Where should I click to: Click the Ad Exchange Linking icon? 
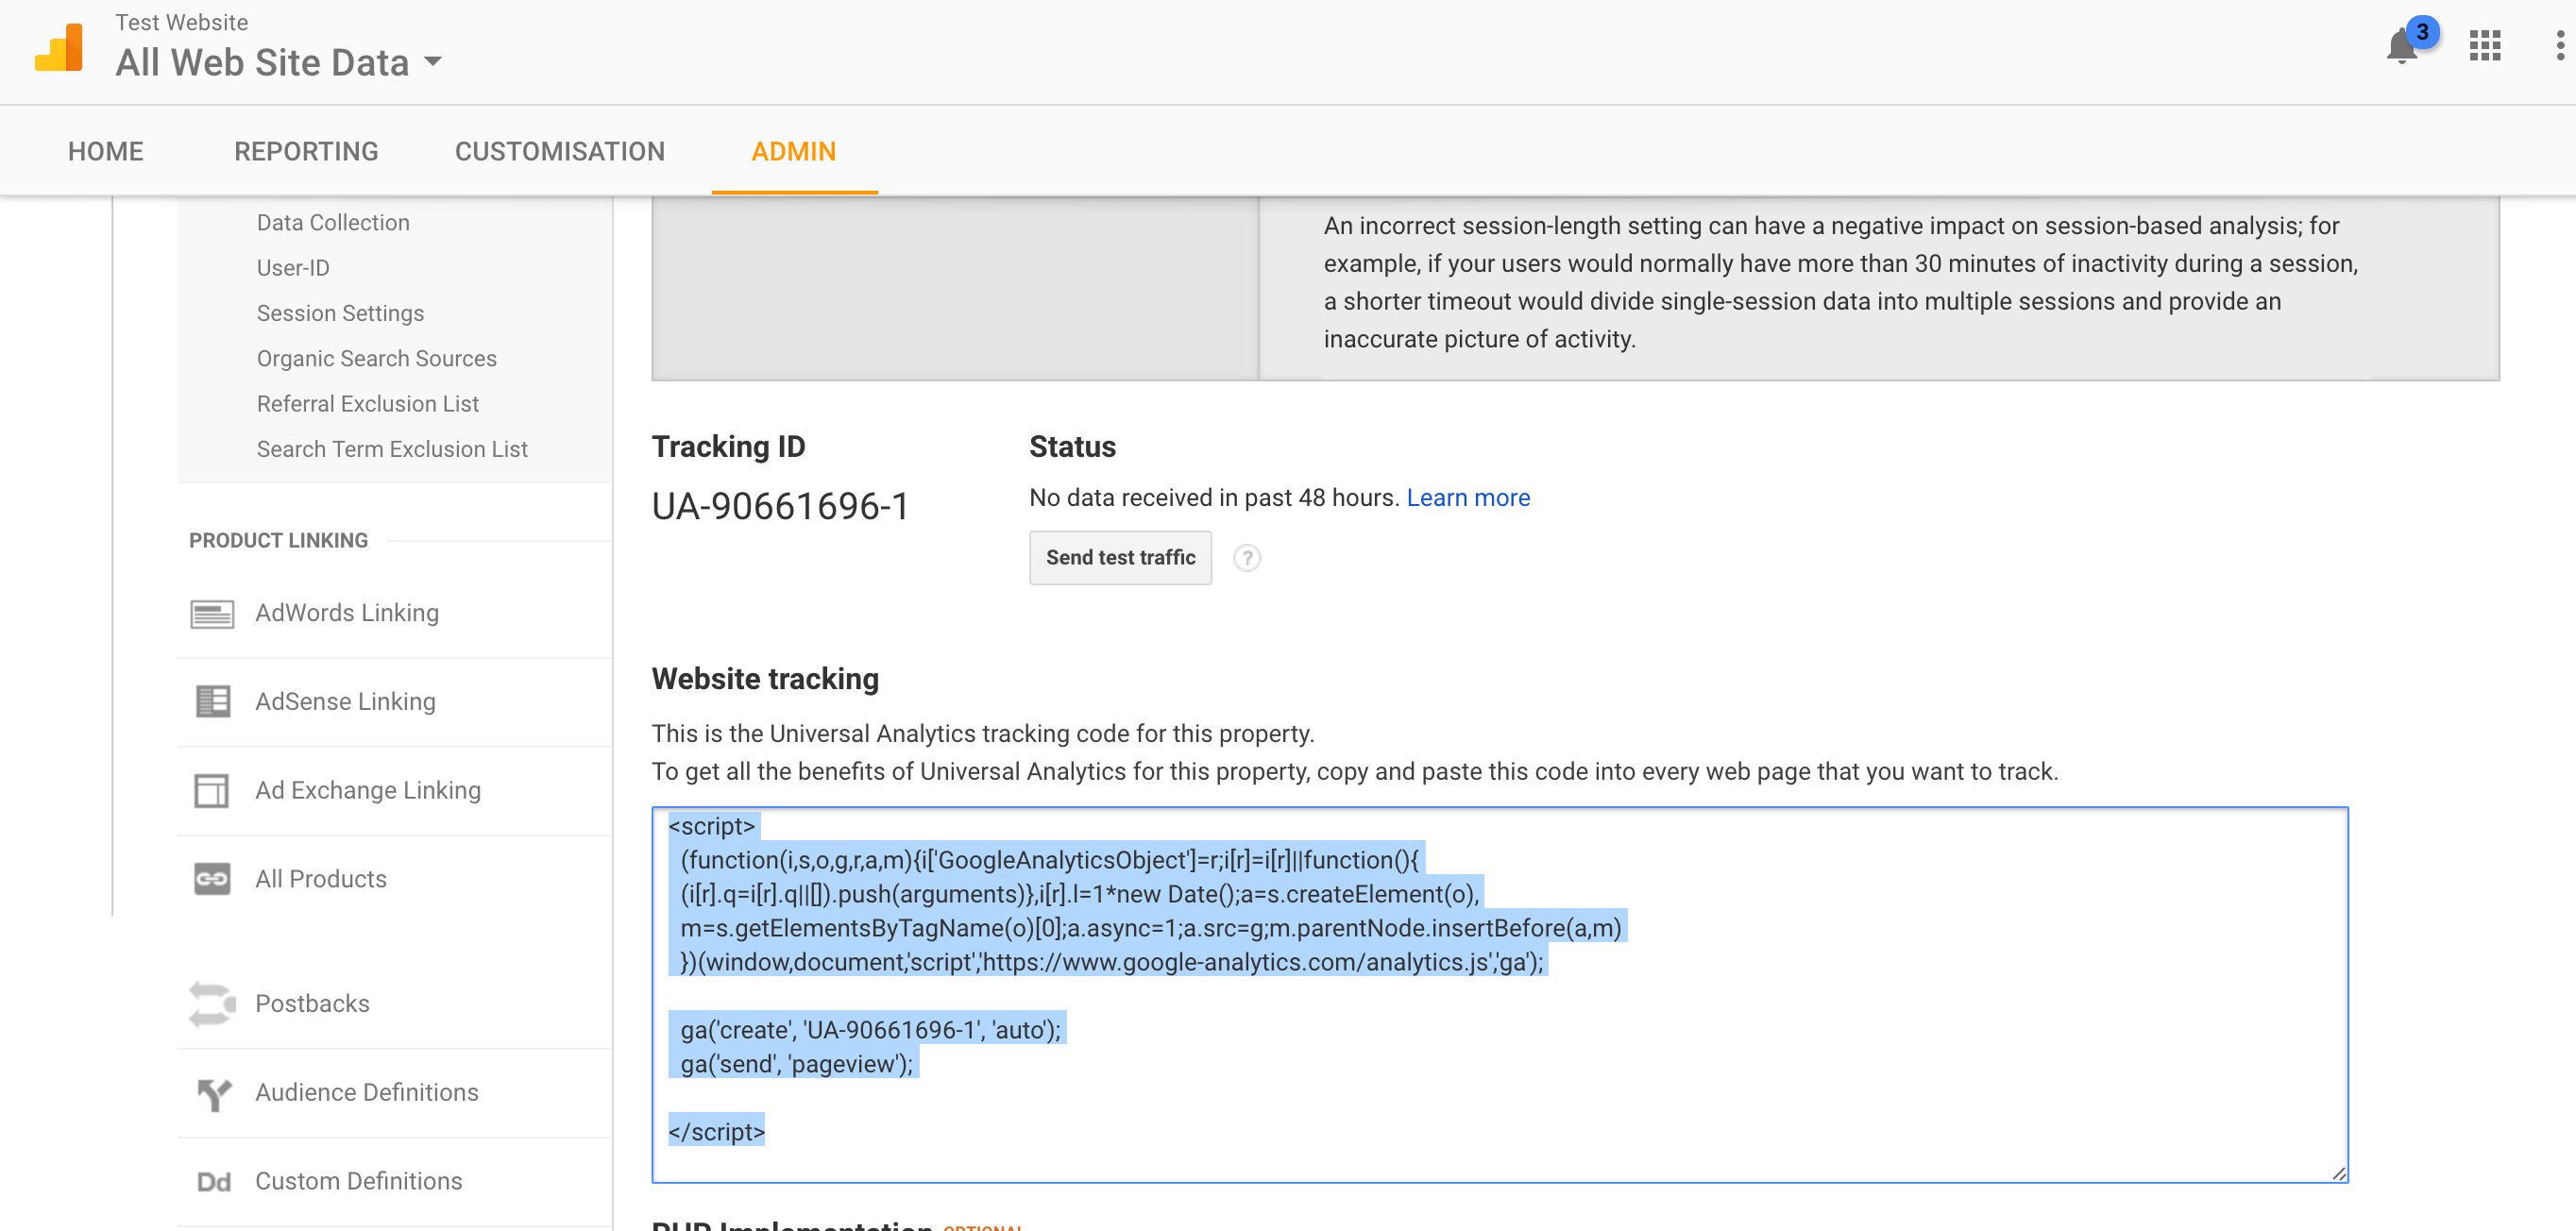point(211,790)
